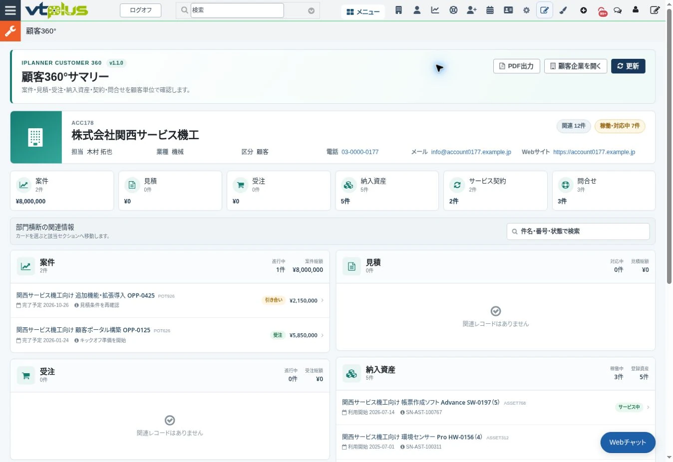Click the ID card icon in toolbar
This screenshot has height=462, width=673.
coord(508,10)
